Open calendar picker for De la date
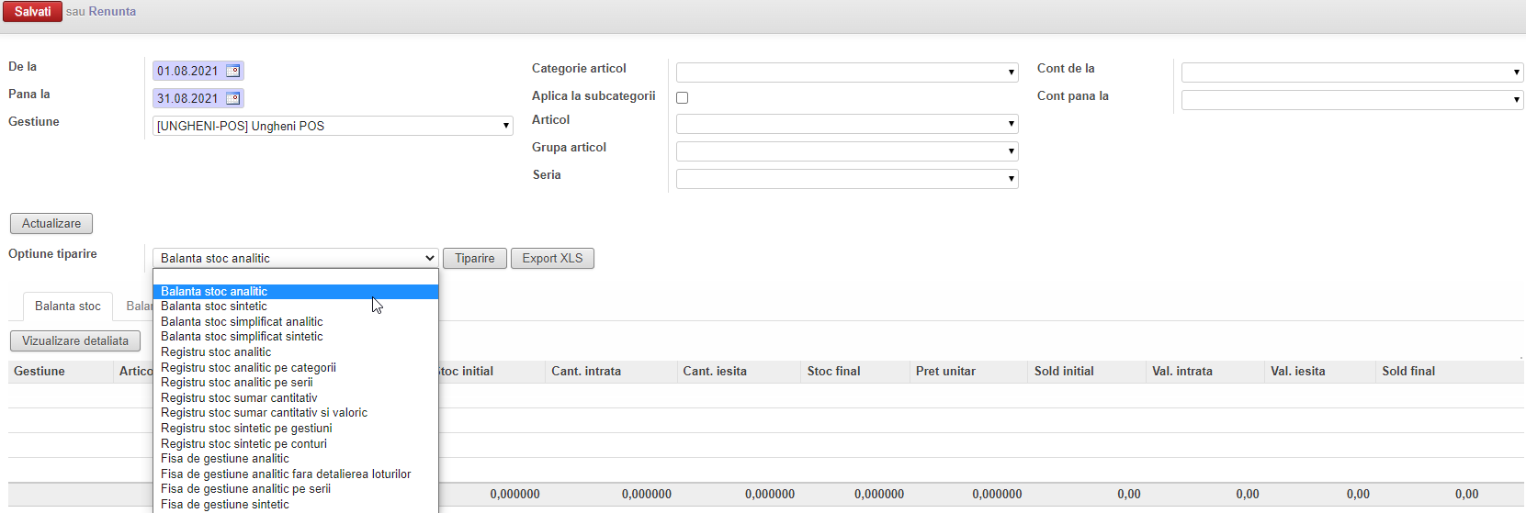Viewport: 1526px width, 513px height. 232,71
